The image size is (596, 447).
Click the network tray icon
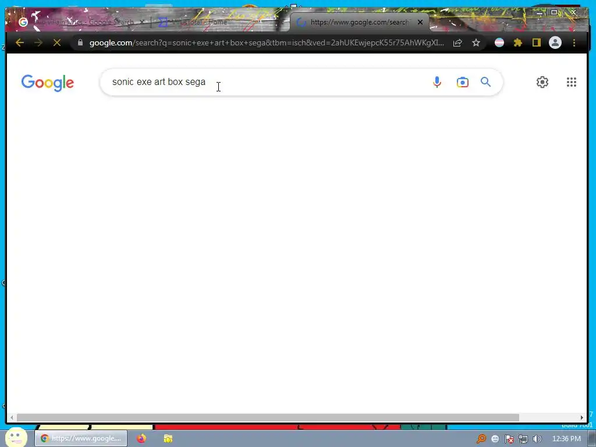[x=523, y=439]
